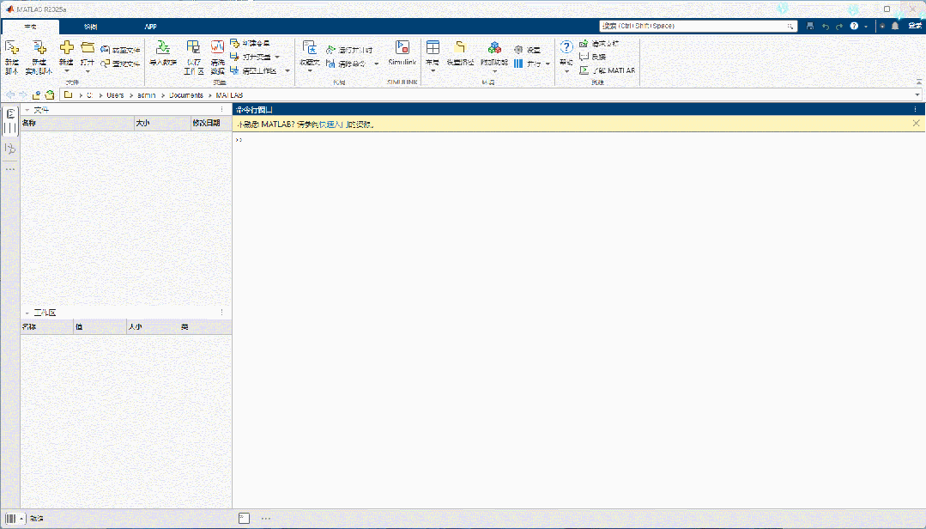Viewport: 926px width, 529px height.
Task: Click the Documents breadcrumb segment
Action: tap(186, 95)
